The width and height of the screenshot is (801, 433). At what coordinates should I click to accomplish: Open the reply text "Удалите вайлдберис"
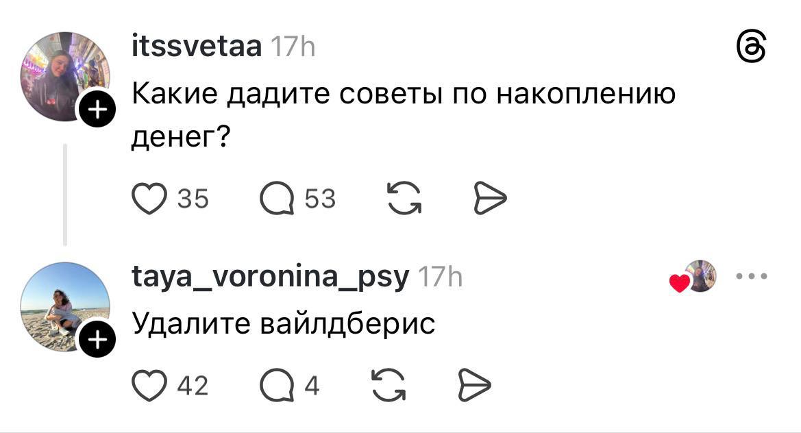click(283, 323)
